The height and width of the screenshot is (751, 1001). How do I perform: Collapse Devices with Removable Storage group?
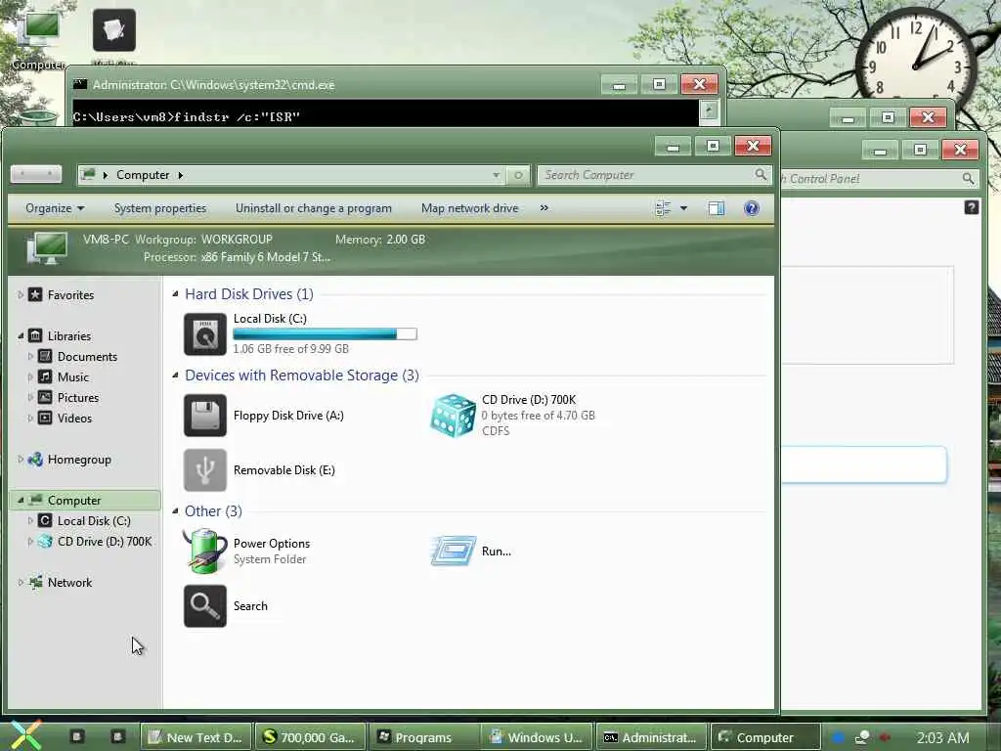[x=176, y=375]
